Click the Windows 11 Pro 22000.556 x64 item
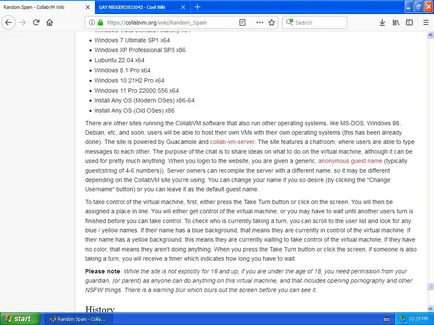Image resolution: width=434 pixels, height=325 pixels. click(x=136, y=91)
